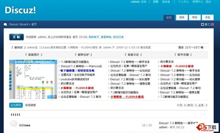Image resolution: width=220 pixels, height=133 pixels.
Task: Open underlined 小狗取珠 - FLASH小游戏 under 最新关注
Action: (127, 97)
